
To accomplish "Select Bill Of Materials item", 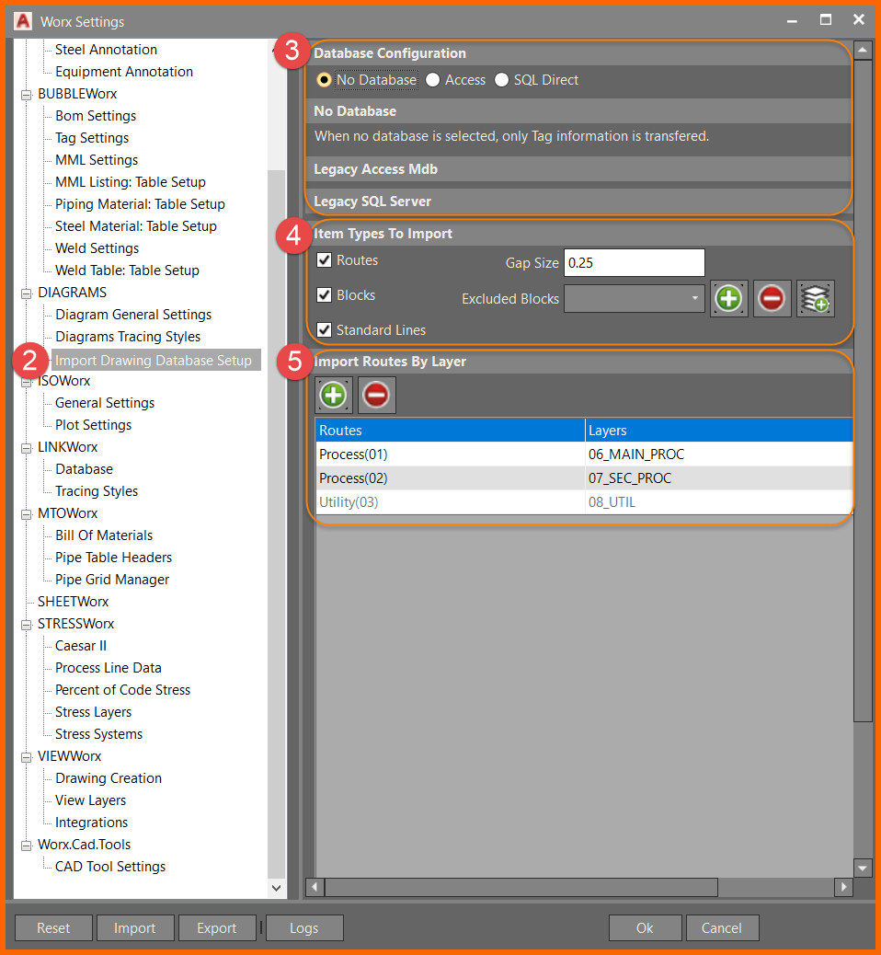I will [x=104, y=535].
